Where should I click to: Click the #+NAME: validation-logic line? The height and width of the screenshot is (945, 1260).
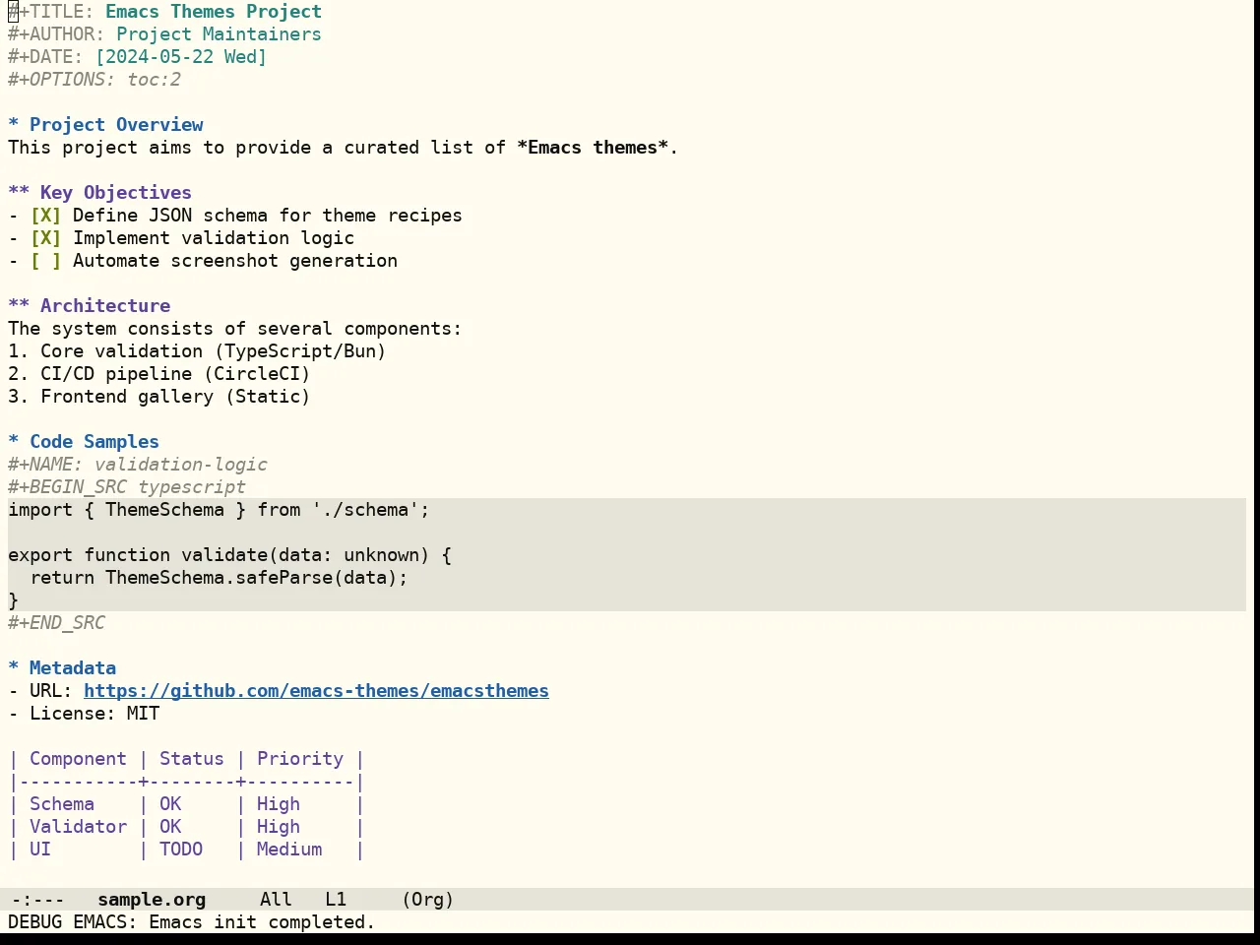[138, 465]
